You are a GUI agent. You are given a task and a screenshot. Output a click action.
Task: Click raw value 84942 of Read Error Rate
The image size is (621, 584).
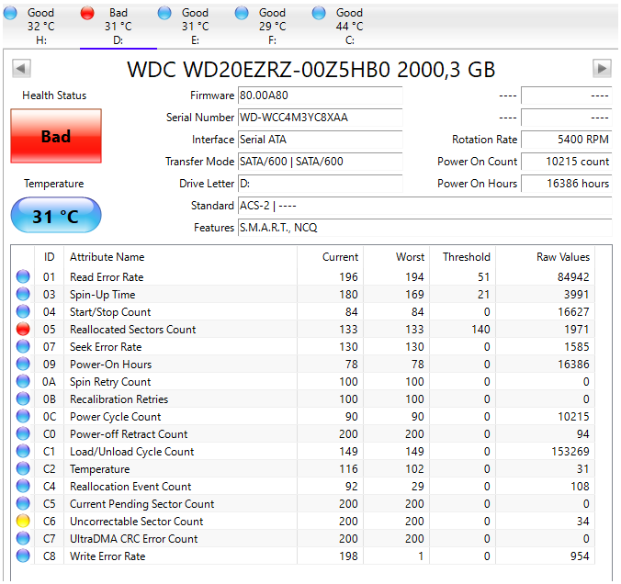click(573, 276)
